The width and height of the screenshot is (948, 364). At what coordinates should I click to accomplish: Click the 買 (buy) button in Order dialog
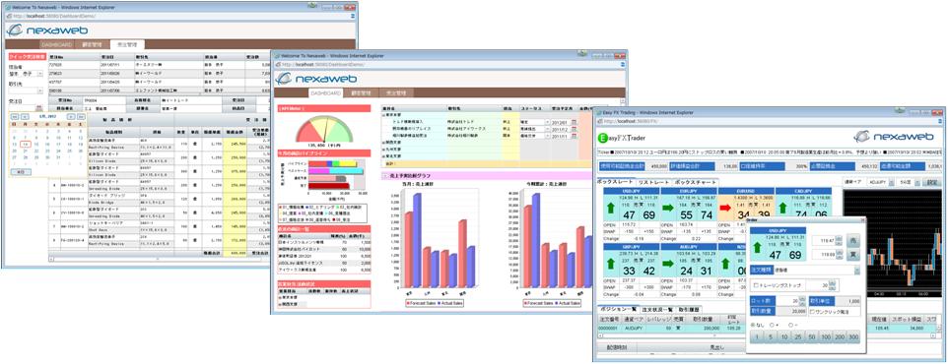coord(853,254)
